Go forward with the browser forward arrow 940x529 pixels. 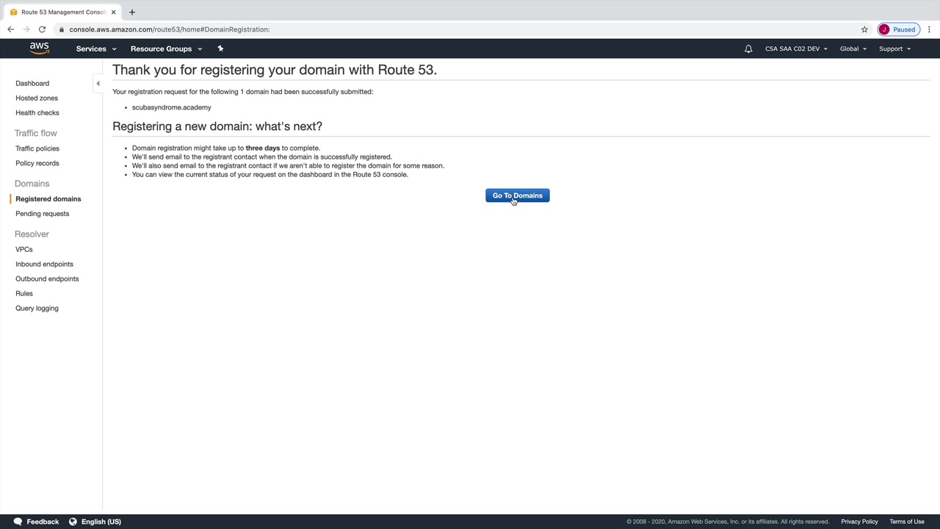tap(26, 29)
